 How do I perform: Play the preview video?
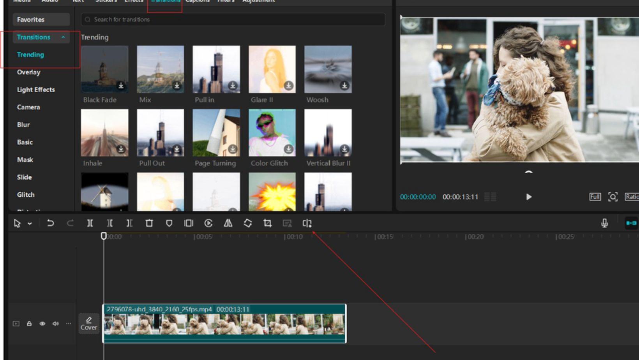tap(529, 197)
